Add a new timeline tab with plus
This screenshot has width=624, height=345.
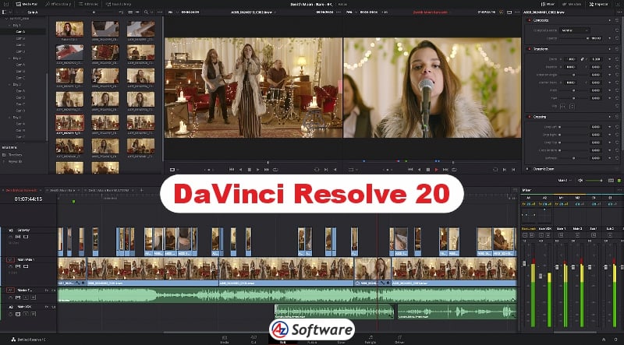point(141,190)
